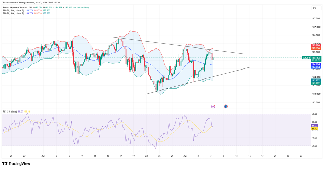Image resolution: width=324 pixels, height=169 pixels.
Task: Click the yellow 55.12 RSI axis tag
Action: [x=315, y=129]
